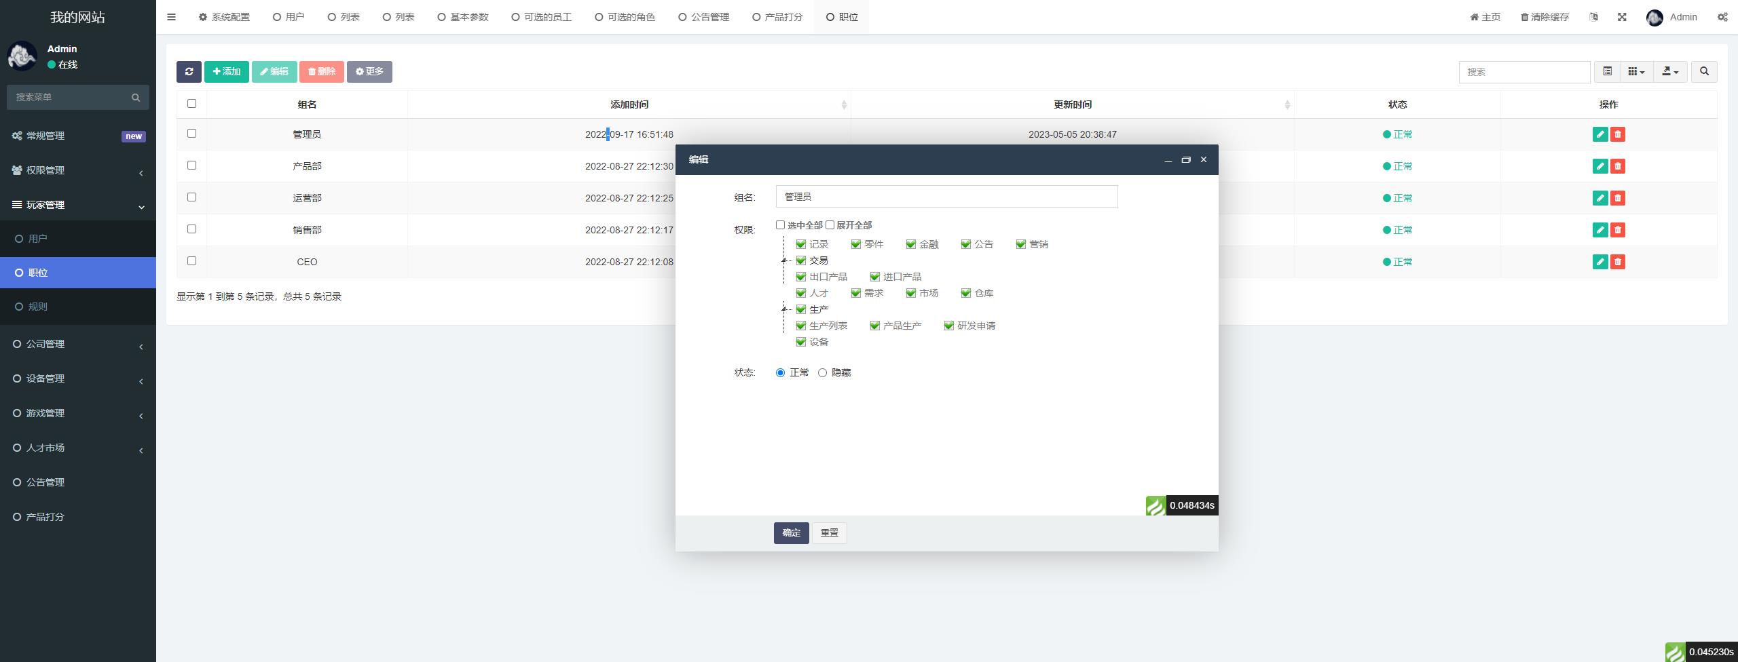Click the hamburger menu toggle icon
Image resolution: width=1738 pixels, height=662 pixels.
tap(171, 17)
